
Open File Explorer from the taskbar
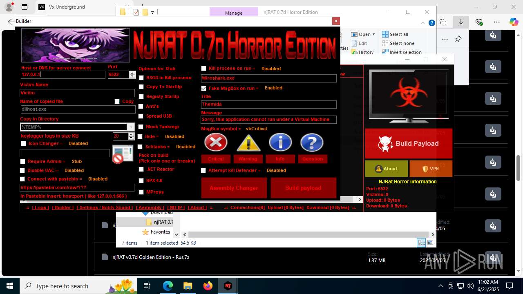point(188,286)
